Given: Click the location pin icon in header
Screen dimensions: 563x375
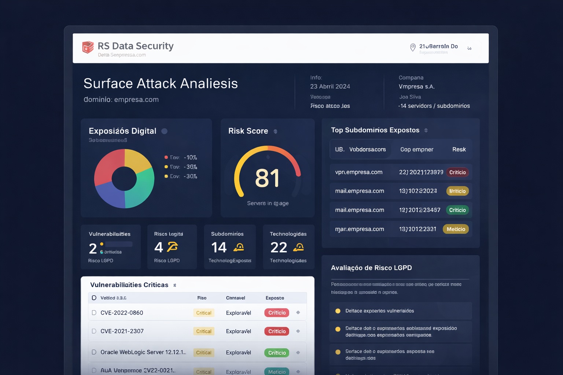Looking at the screenshot, I should [x=413, y=47].
